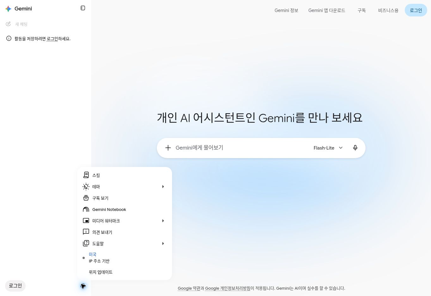Viewport: 431px width, 296px height.
Task: Select 구독 보기 from the menu
Action: [125, 198]
